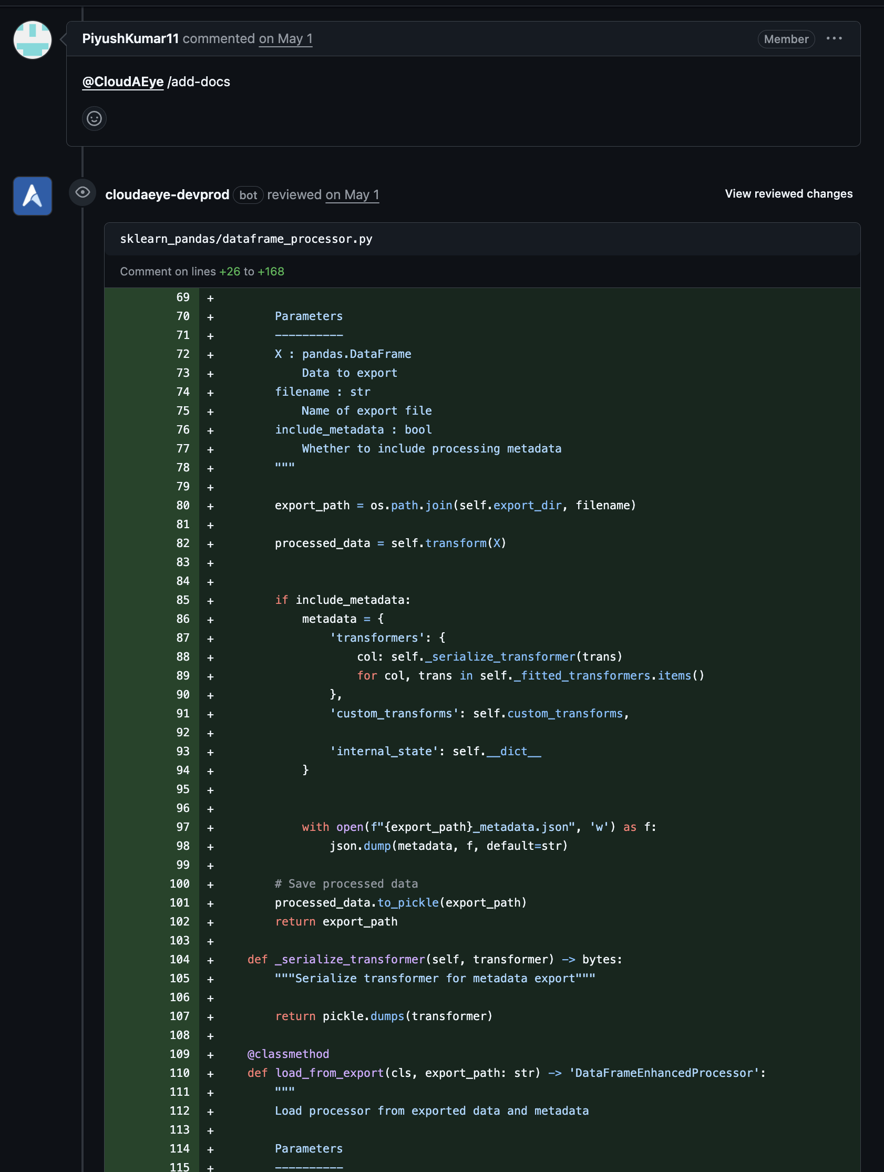This screenshot has width=884, height=1172.
Task: Open the comment options ellipsis menu
Action: click(x=834, y=39)
